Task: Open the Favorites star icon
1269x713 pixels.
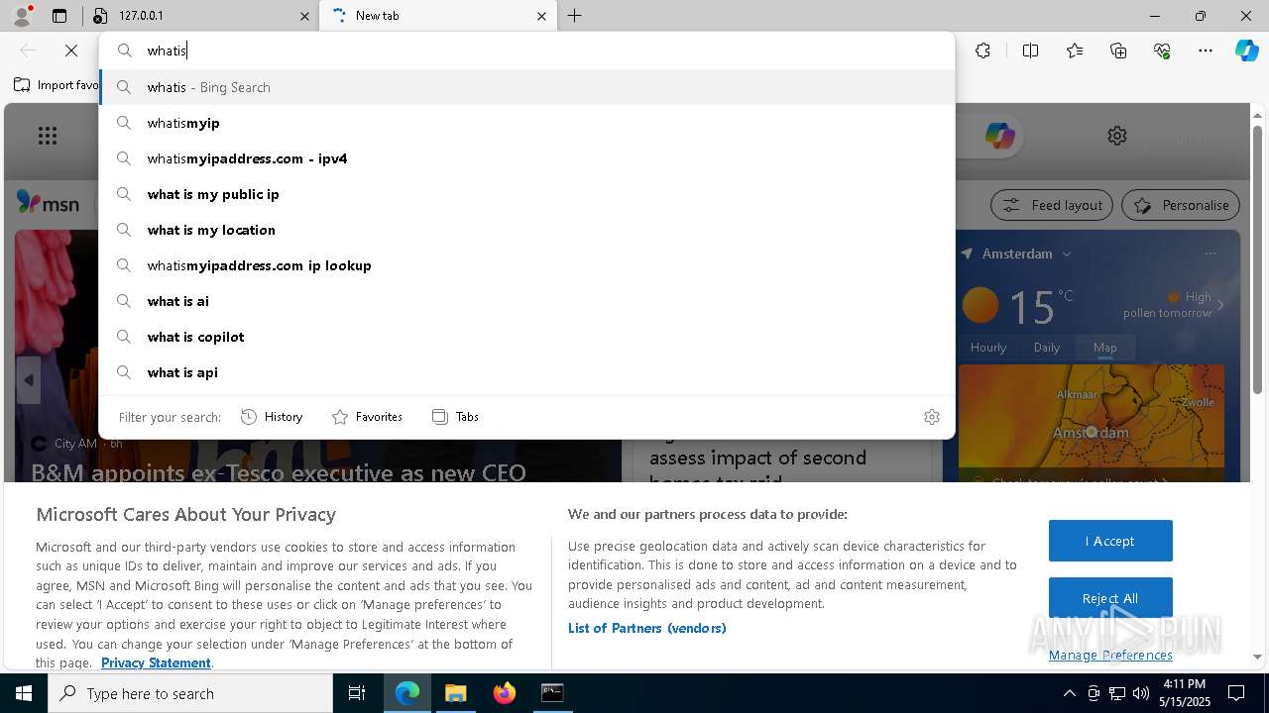Action: 1075,51
